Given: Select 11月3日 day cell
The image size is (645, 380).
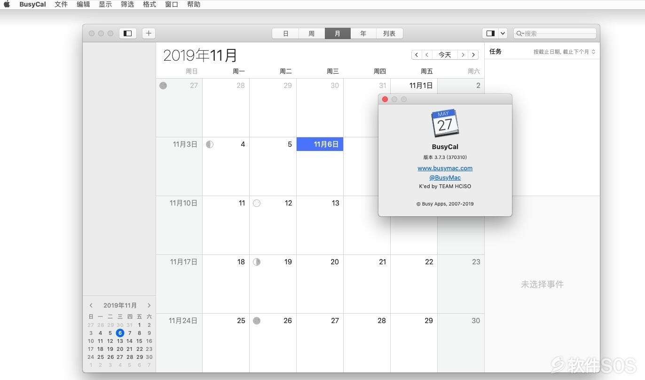Looking at the screenshot, I should 179,166.
